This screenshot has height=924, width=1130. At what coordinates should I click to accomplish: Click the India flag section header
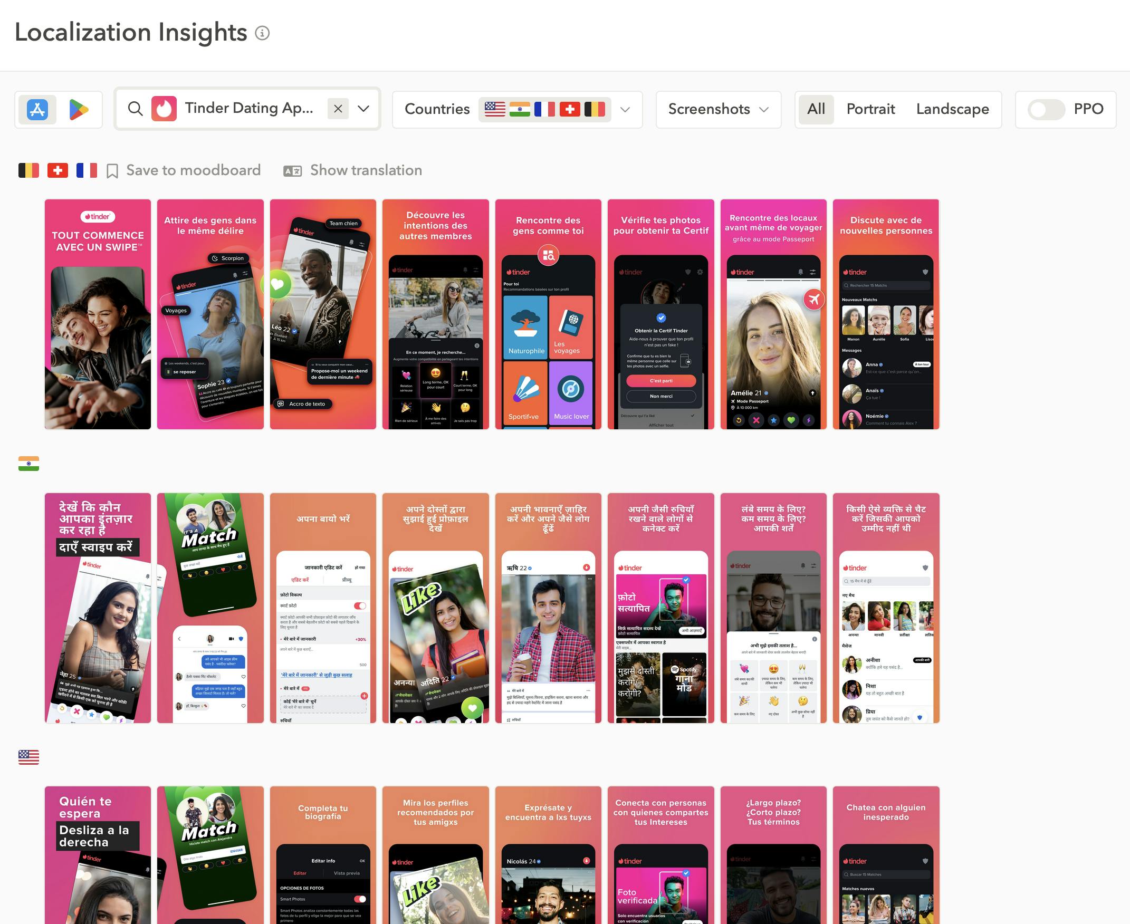click(28, 464)
